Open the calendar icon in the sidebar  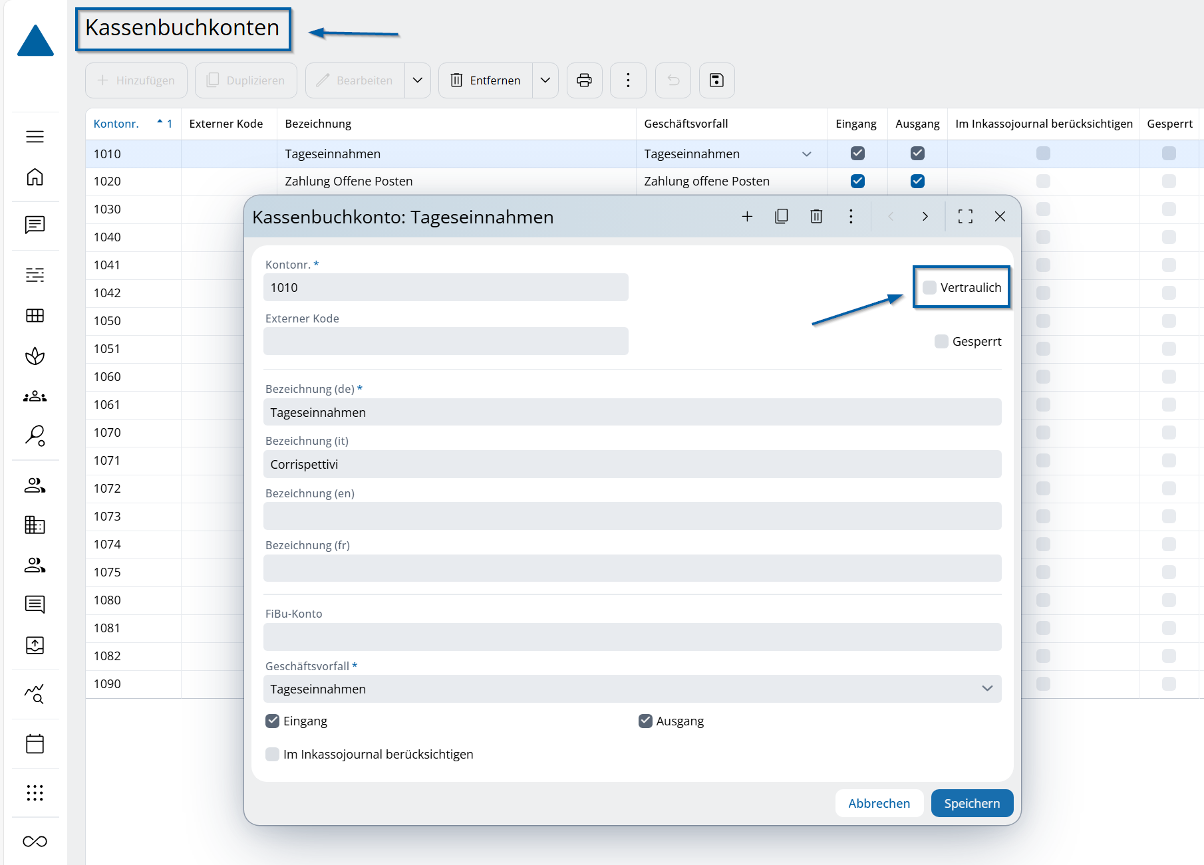[35, 743]
